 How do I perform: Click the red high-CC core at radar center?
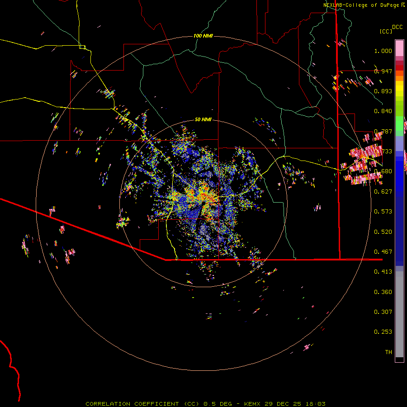coord(205,195)
